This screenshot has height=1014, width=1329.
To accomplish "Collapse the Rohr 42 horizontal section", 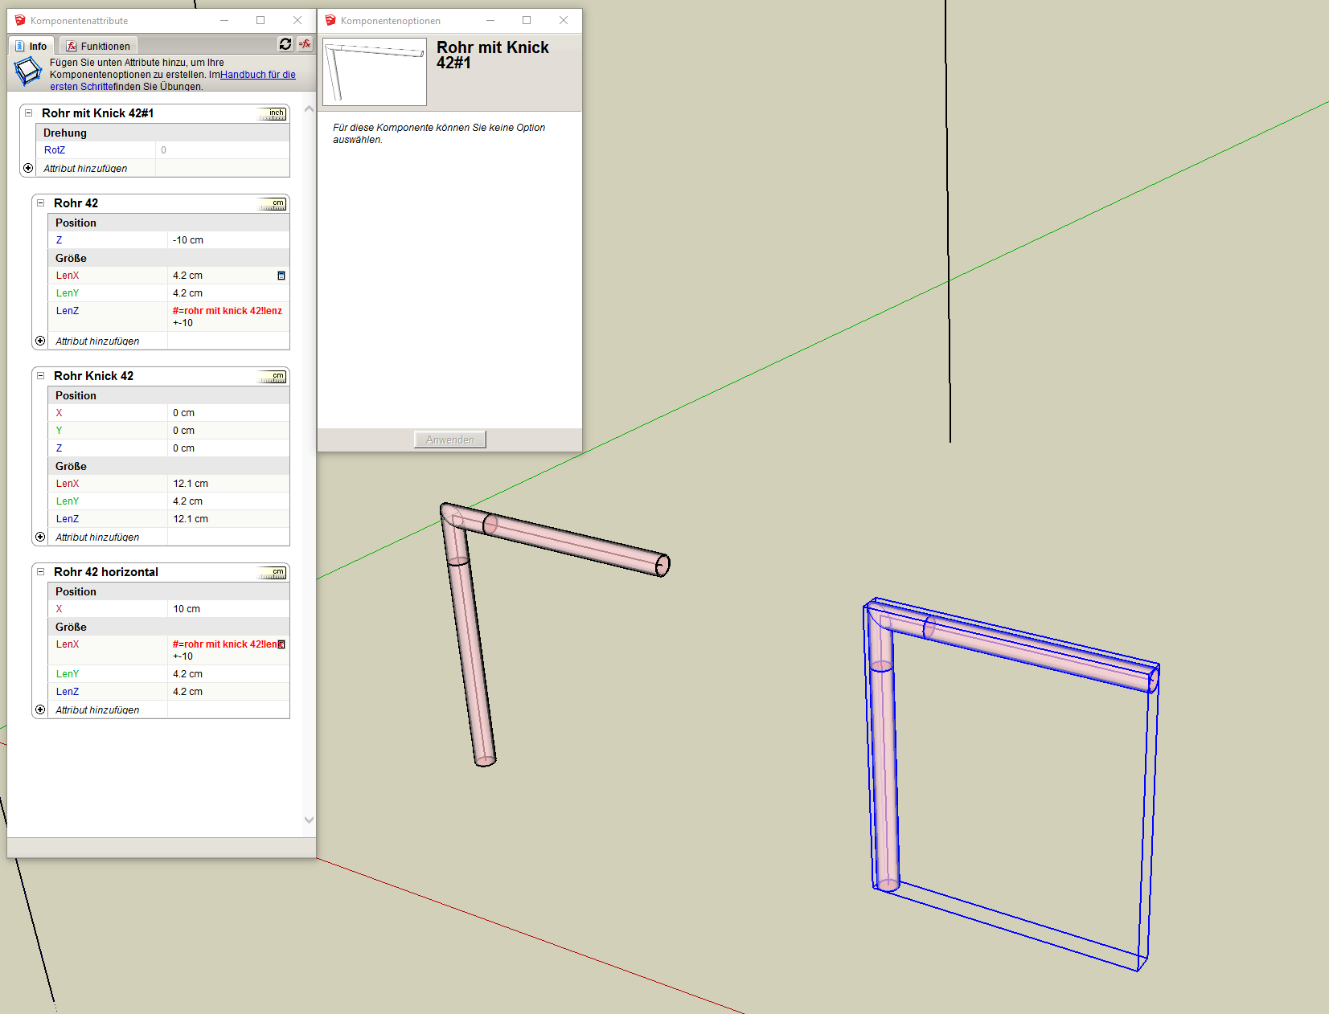I will coord(41,572).
